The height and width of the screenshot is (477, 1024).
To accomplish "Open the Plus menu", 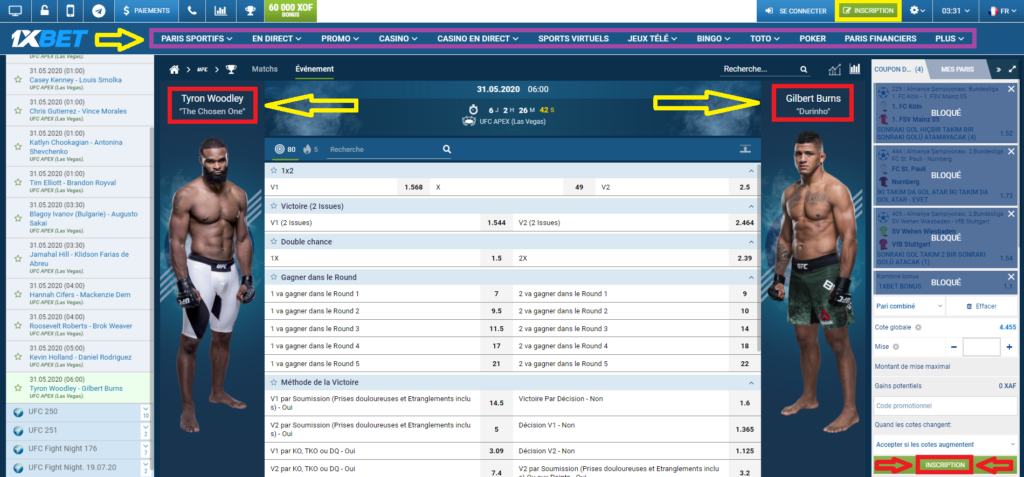I will (x=950, y=39).
